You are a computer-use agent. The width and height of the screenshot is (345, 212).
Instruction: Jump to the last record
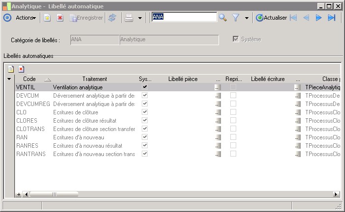point(331,18)
